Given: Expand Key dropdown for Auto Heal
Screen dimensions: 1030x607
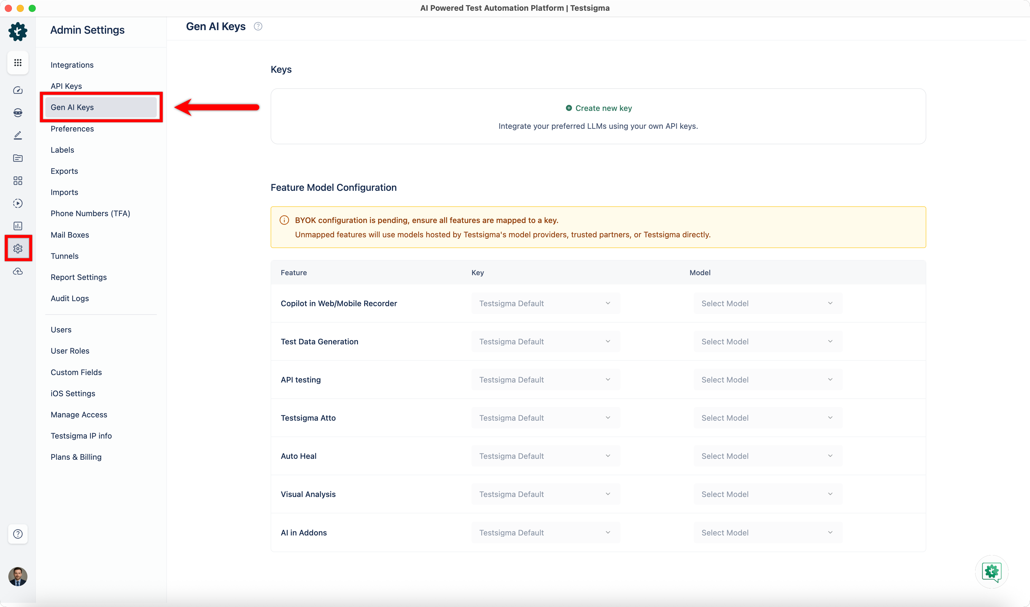Looking at the screenshot, I should click(545, 456).
